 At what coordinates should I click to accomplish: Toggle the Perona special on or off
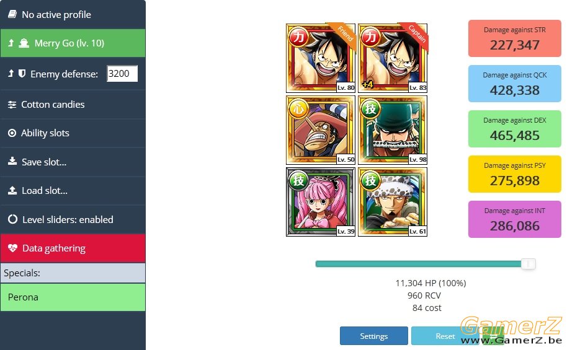click(73, 297)
